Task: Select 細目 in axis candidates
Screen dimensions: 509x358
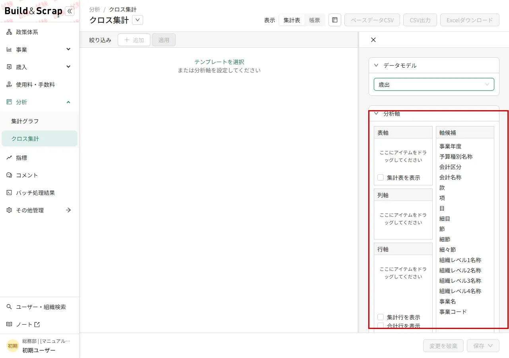Action: 445,219
